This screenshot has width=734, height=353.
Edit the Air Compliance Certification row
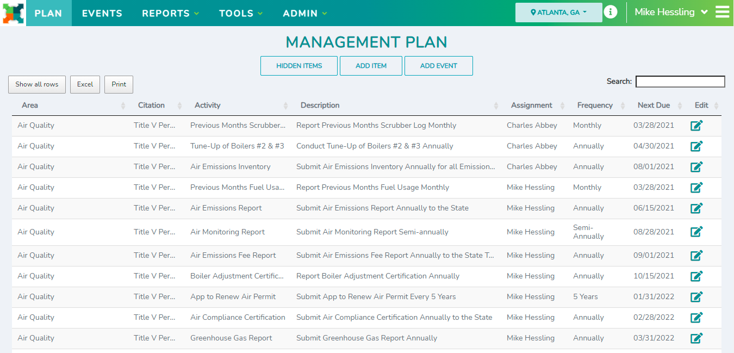tap(696, 318)
